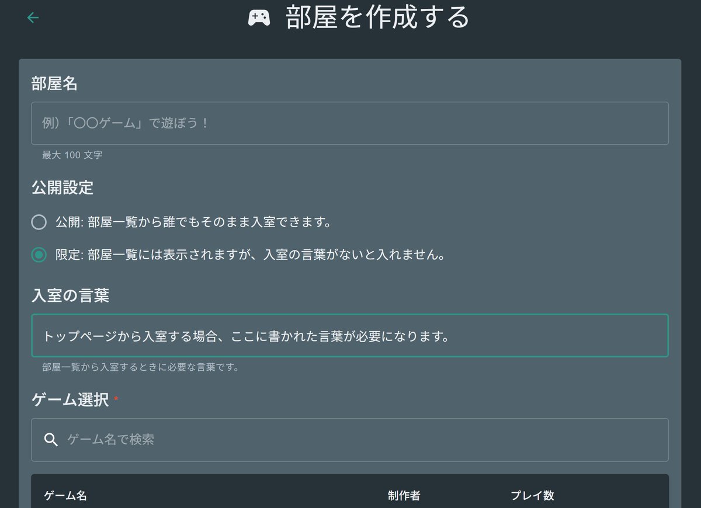Viewport: 701px width, 508px height.
Task: Click the 部屋名 heading label
Action: click(x=54, y=84)
